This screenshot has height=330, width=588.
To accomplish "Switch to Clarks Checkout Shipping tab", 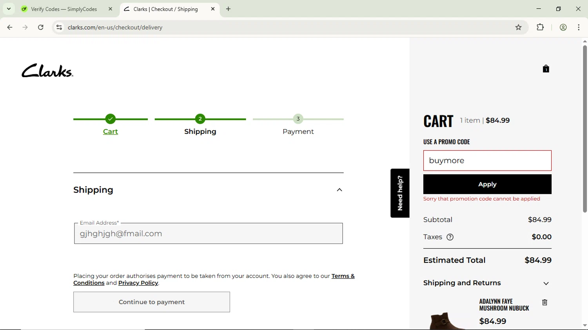I will (165, 9).
